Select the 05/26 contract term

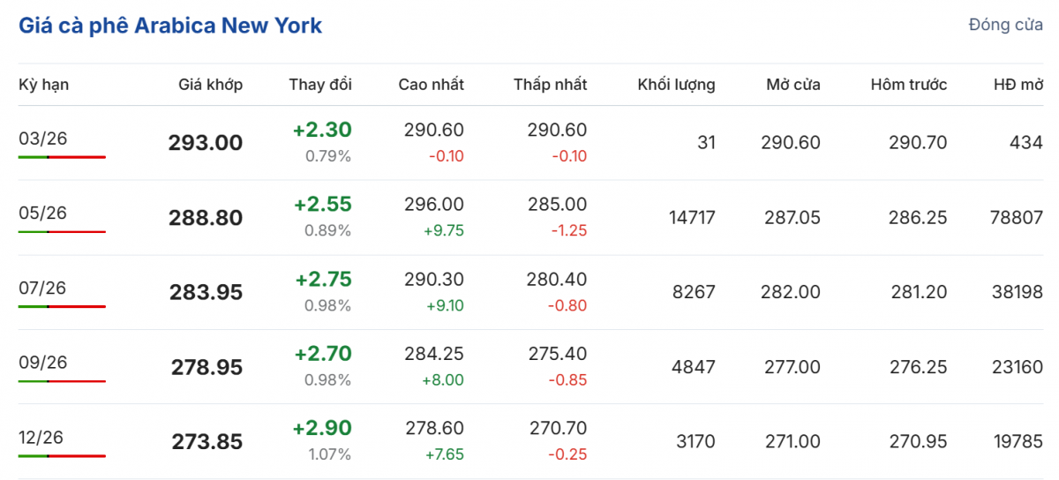point(42,213)
